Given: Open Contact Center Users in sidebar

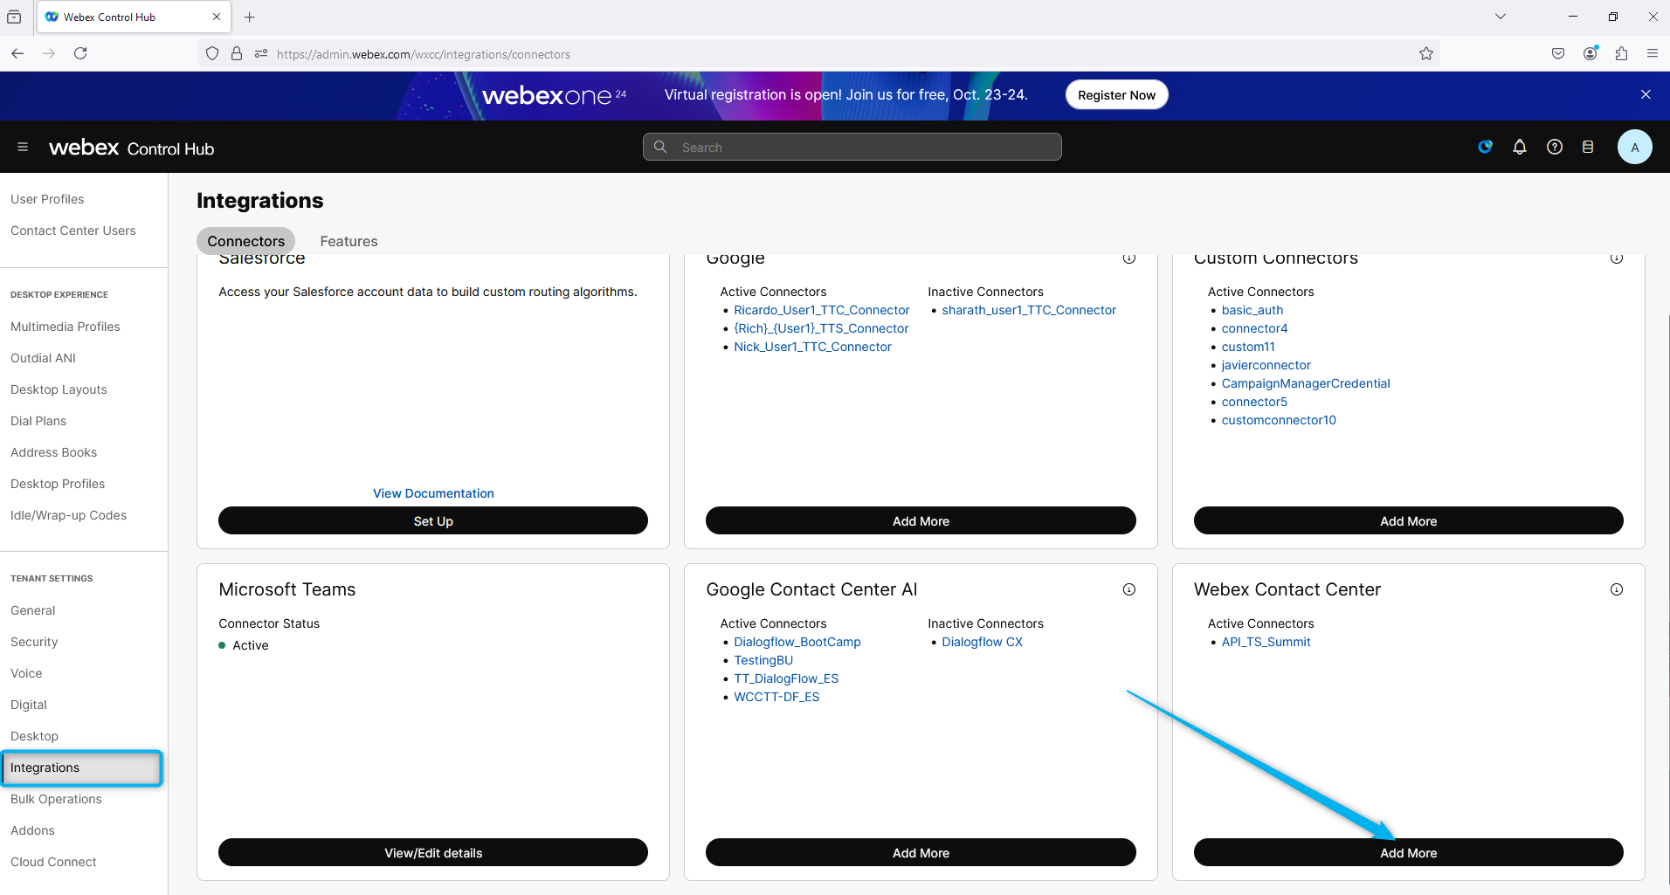Looking at the screenshot, I should coord(73,231).
